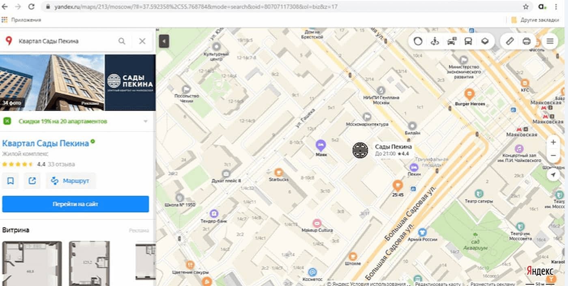Open the Дукат плейс II marker

click(226, 173)
